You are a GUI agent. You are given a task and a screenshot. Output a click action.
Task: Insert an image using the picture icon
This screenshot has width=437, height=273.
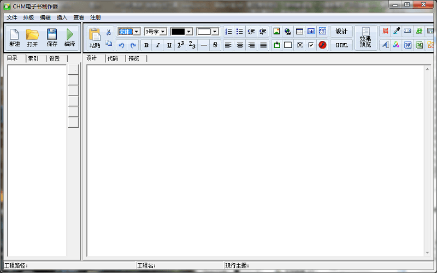coord(276,32)
